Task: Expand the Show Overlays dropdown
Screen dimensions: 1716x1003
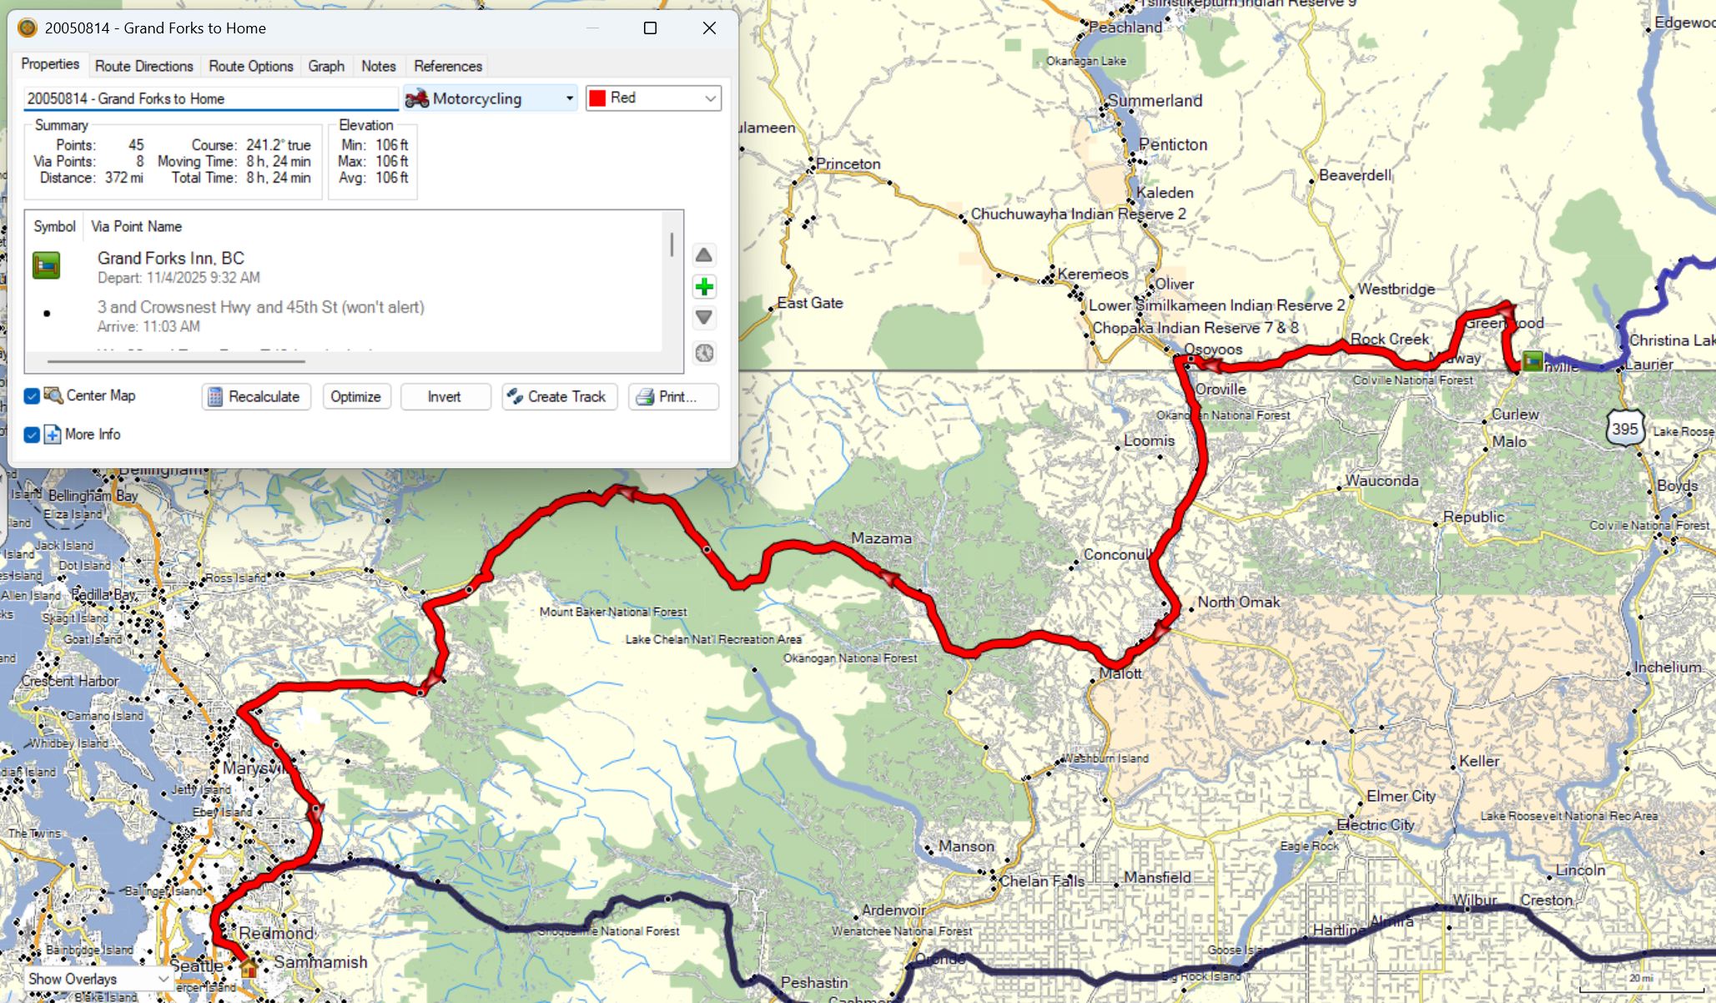Action: [x=98, y=979]
